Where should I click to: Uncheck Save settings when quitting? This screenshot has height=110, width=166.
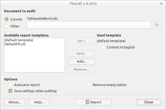pos(10,91)
